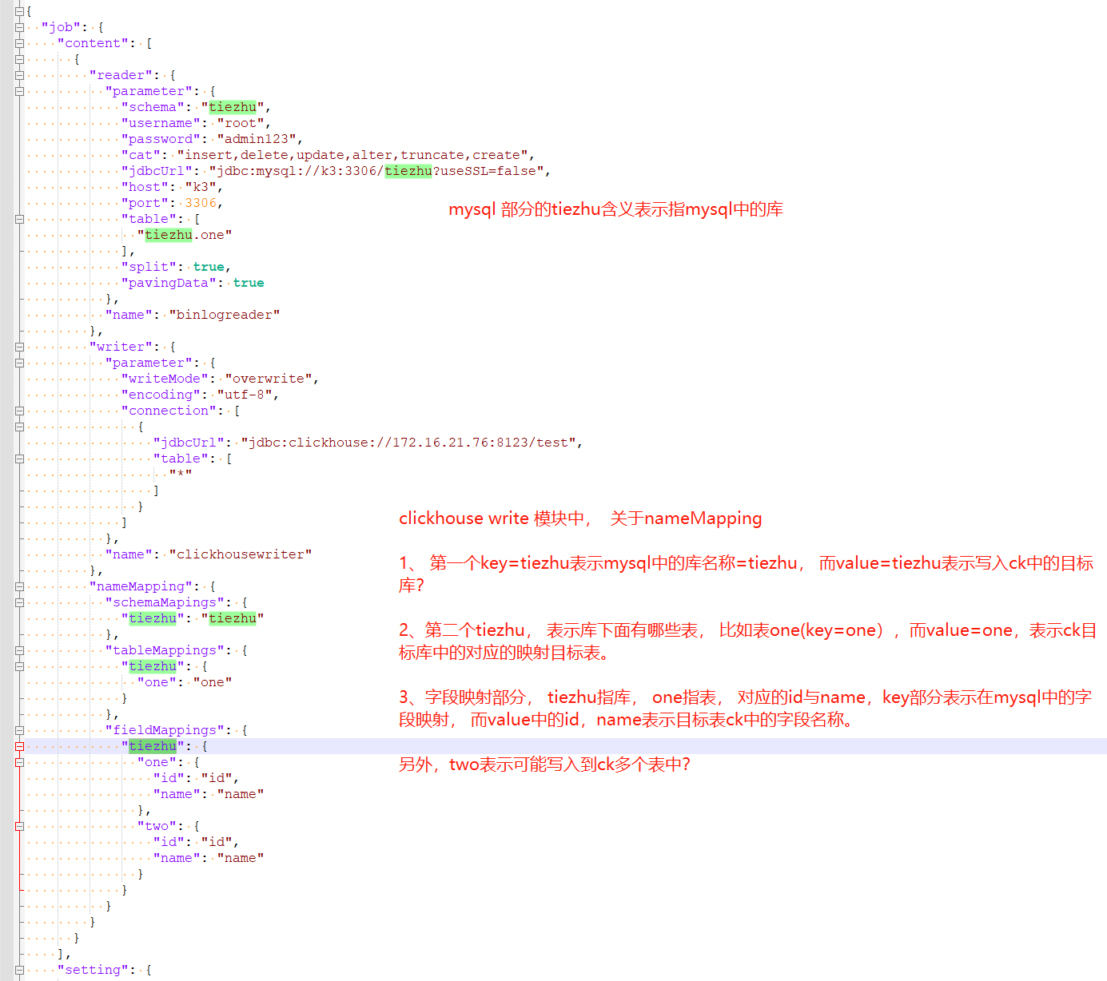The image size is (1107, 981).
Task: Select the highlighted "tiezhu" schema value
Action: (x=232, y=106)
